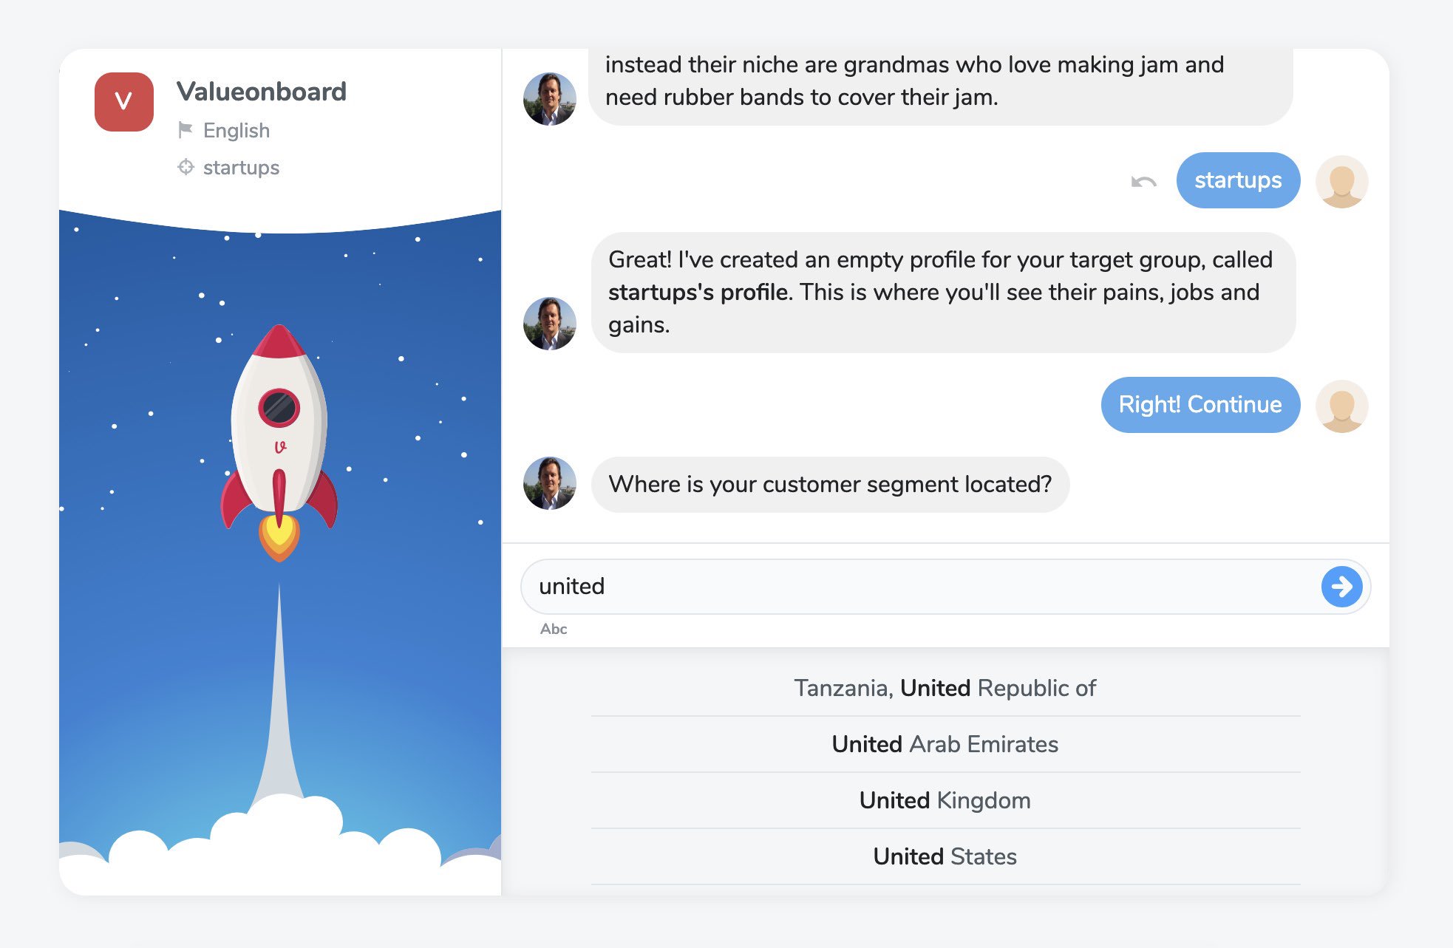
Task: Focus the text input containing united
Action: (x=916, y=587)
